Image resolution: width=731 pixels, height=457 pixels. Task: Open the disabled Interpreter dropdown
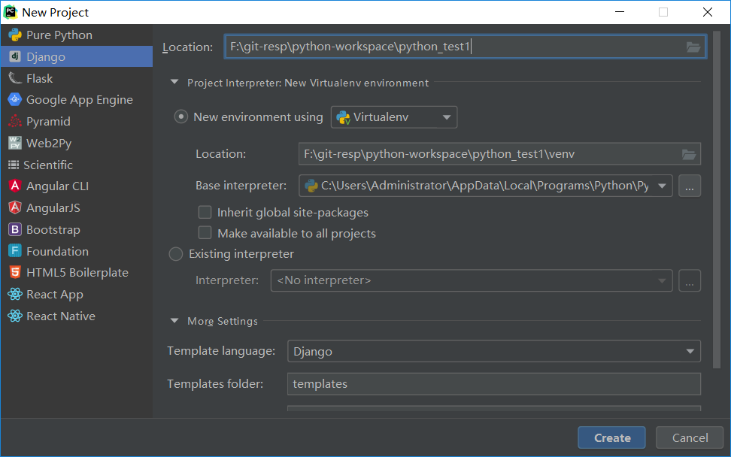(472, 280)
